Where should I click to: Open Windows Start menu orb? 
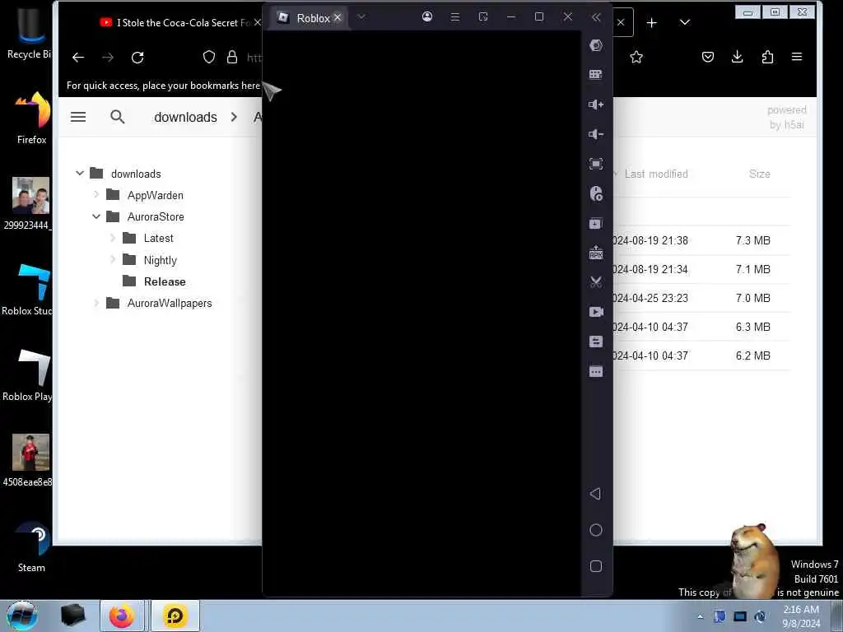tap(22, 616)
